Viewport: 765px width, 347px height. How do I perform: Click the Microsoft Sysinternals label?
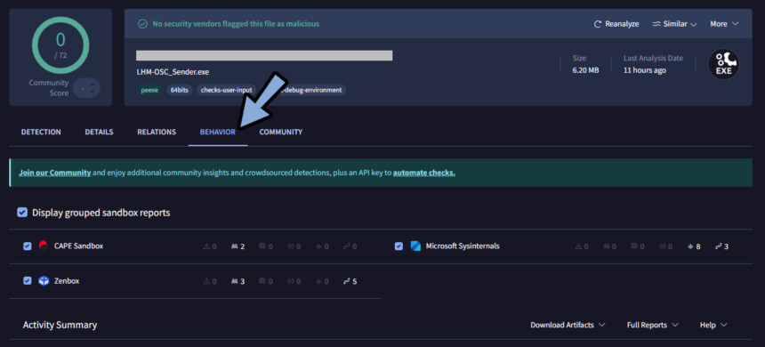tap(463, 246)
